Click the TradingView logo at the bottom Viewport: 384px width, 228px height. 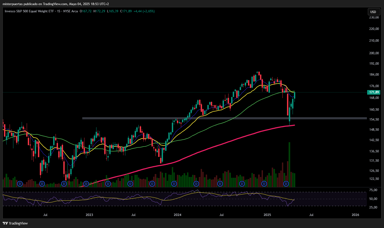click(x=15, y=223)
